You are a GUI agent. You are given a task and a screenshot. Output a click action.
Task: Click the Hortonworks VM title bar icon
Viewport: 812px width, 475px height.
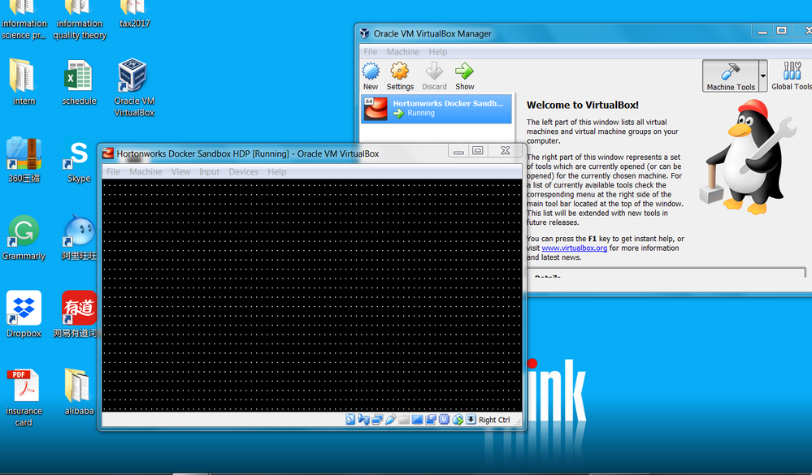click(x=108, y=153)
